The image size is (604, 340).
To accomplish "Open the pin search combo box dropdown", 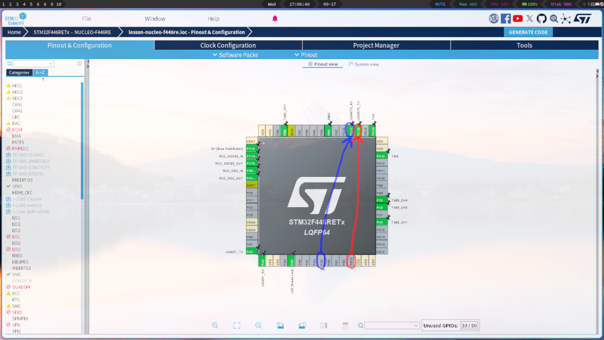I will tap(416, 326).
